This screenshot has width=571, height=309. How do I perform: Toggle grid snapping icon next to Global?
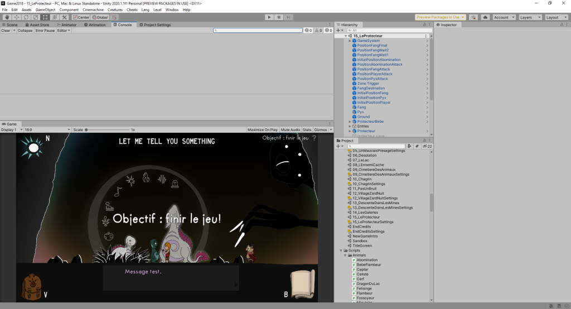[x=114, y=17]
